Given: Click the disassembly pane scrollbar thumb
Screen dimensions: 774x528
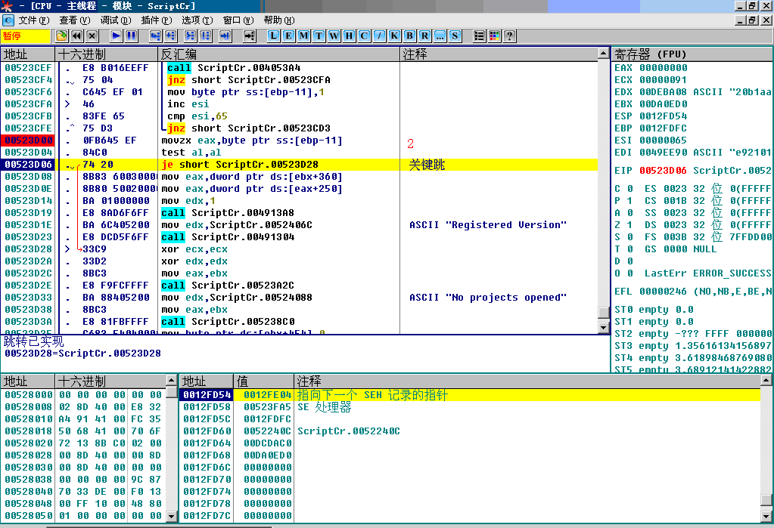Looking at the screenshot, I should click(603, 313).
